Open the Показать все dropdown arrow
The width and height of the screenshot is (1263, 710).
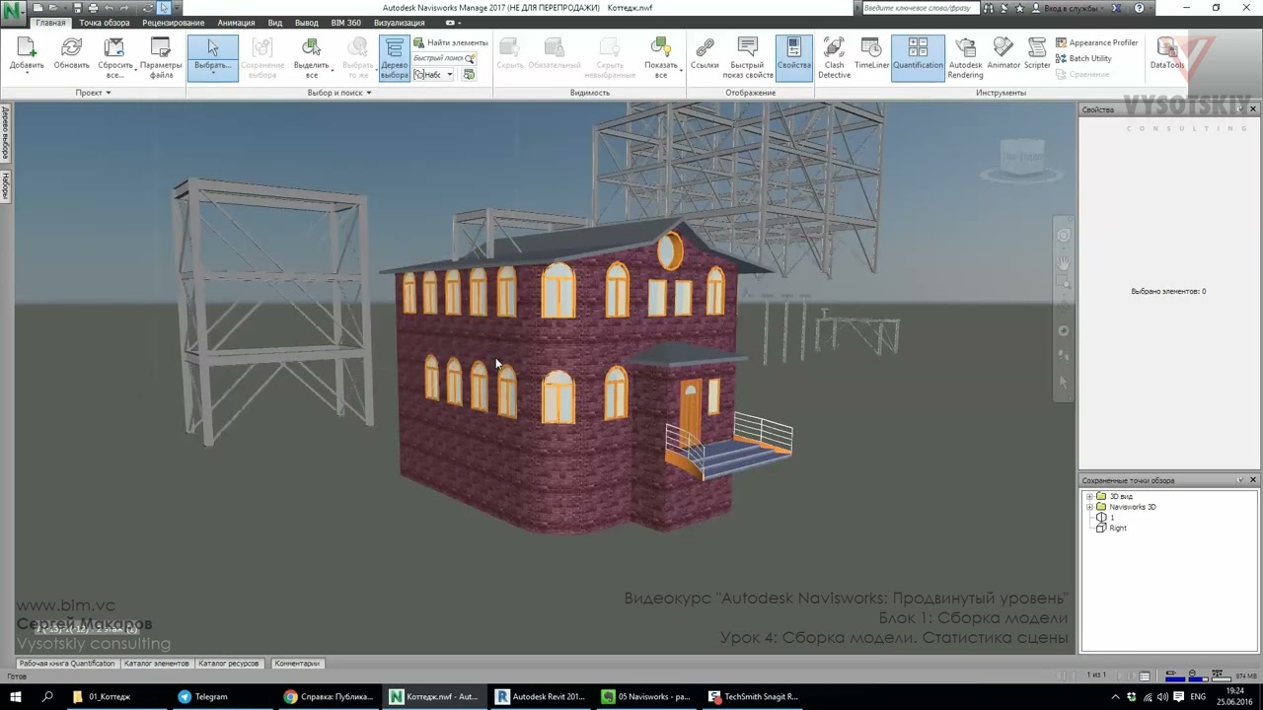click(x=682, y=70)
